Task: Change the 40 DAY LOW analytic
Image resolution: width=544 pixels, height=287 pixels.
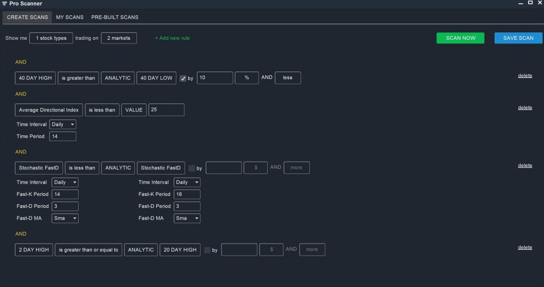Action: 157,78
